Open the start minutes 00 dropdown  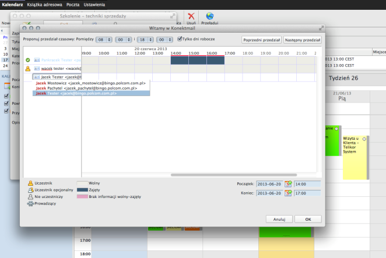coord(124,40)
